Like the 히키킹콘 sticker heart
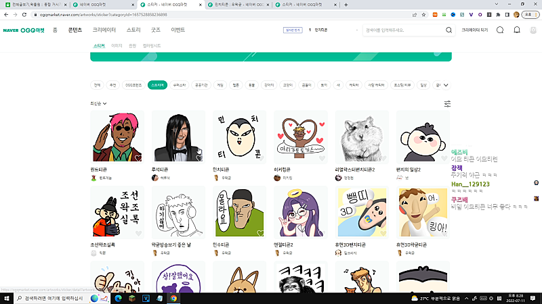This screenshot has height=304, width=542. point(322,159)
